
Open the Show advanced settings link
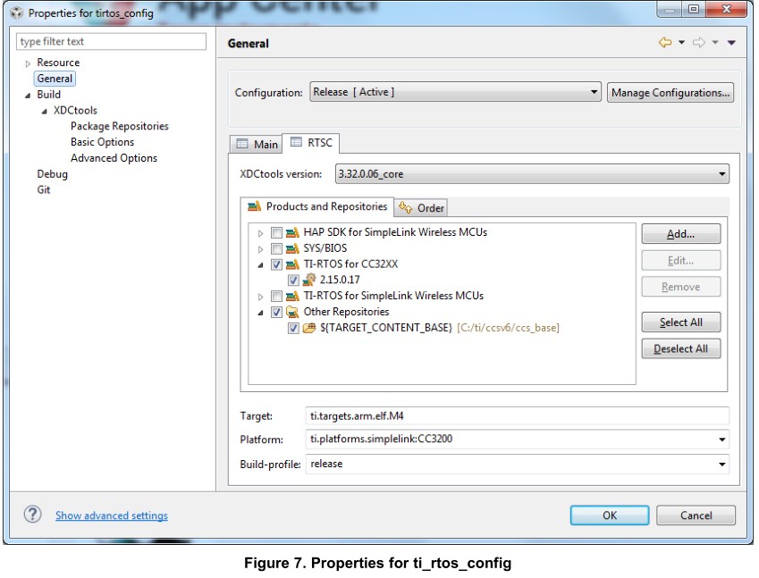[x=112, y=515]
